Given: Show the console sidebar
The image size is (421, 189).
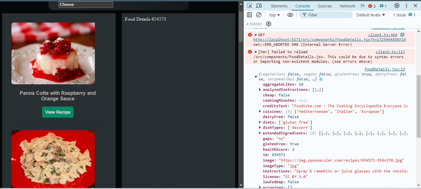Looking at the screenshot, I should (249, 15).
